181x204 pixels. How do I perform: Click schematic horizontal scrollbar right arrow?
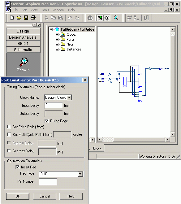(168, 140)
